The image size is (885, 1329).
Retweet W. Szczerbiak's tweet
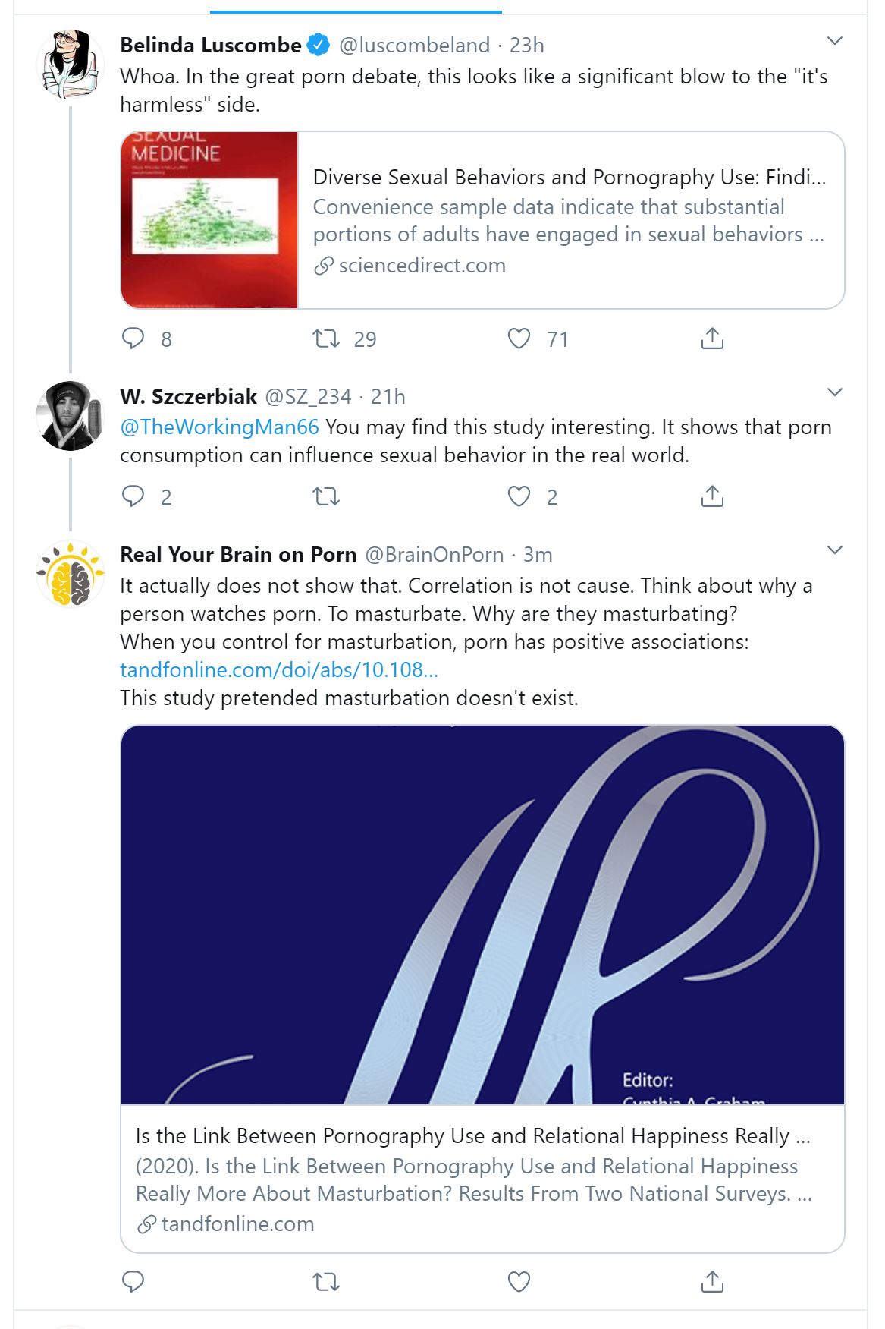[x=327, y=496]
